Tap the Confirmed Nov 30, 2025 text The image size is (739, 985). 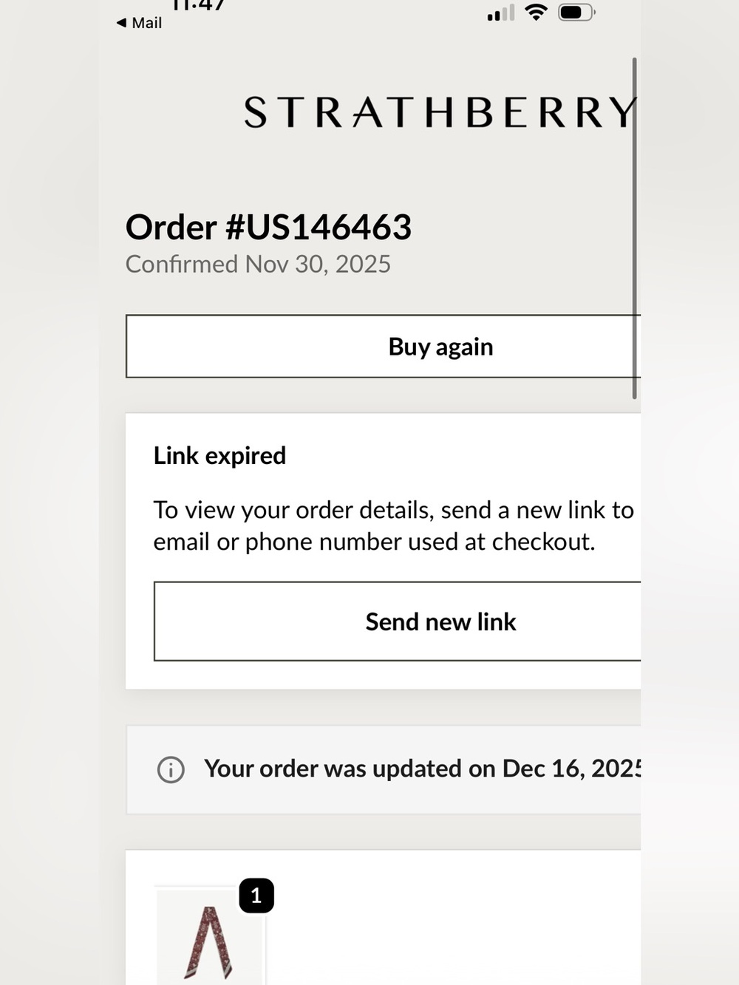[258, 264]
